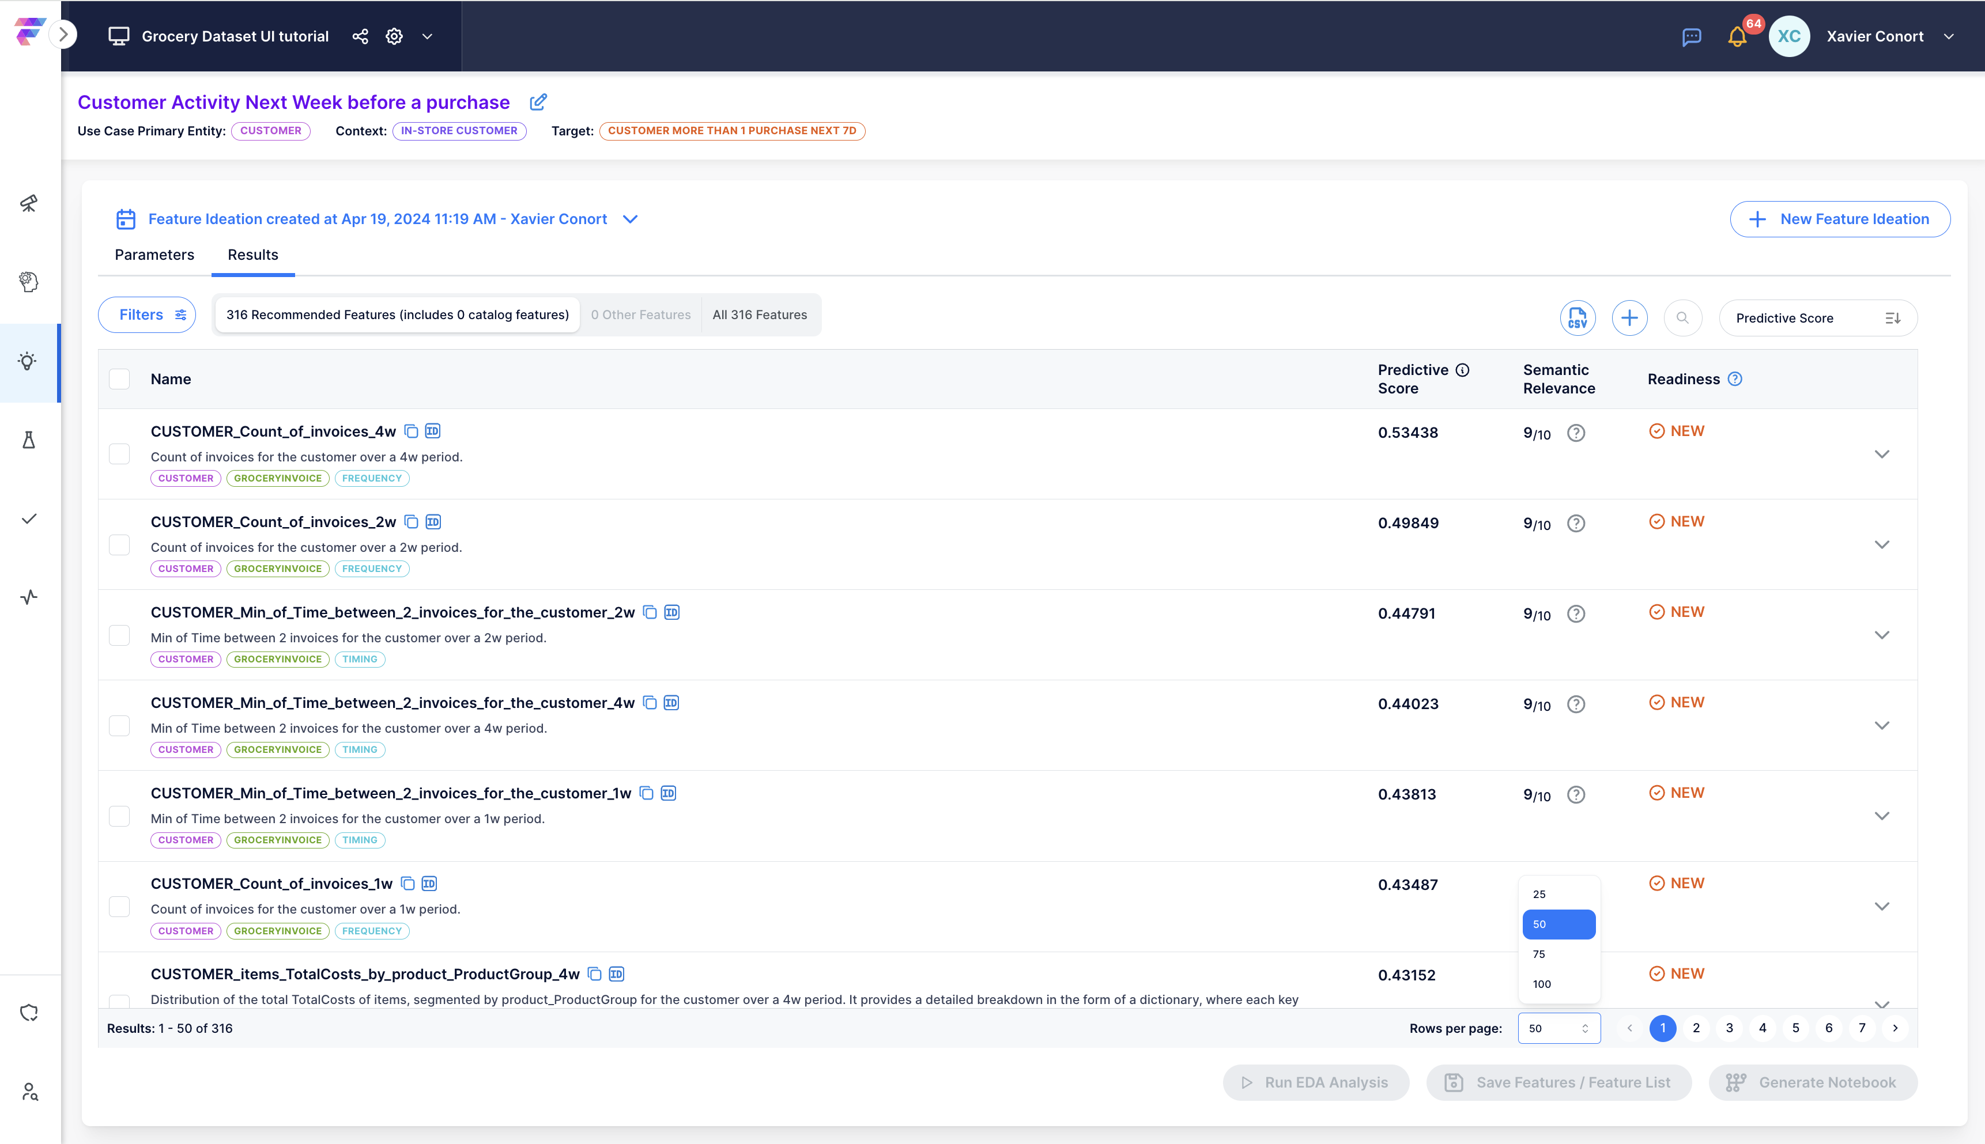Click the lightbulb ideation icon in the sidebar
The height and width of the screenshot is (1144, 1985).
click(x=29, y=361)
